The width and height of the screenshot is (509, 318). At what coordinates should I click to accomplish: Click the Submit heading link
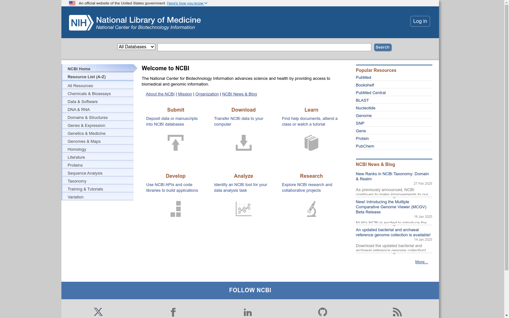pos(176,110)
